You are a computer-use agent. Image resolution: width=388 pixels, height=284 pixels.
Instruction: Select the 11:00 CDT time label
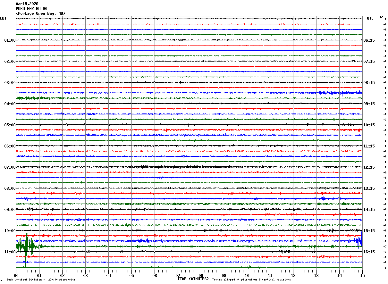[10, 252]
